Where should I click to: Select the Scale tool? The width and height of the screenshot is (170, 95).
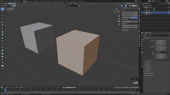[x=2, y=22]
